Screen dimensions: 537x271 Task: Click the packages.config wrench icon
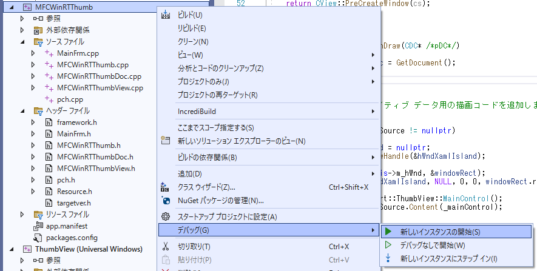(x=38, y=238)
